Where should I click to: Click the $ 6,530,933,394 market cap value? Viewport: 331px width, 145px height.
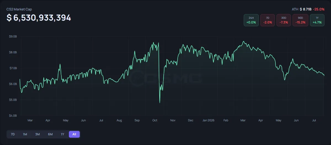pos(39,18)
